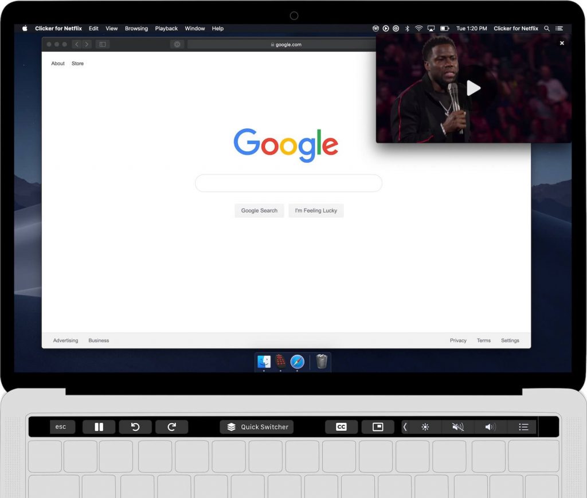Open the Wi-Fi status menu

[419, 28]
